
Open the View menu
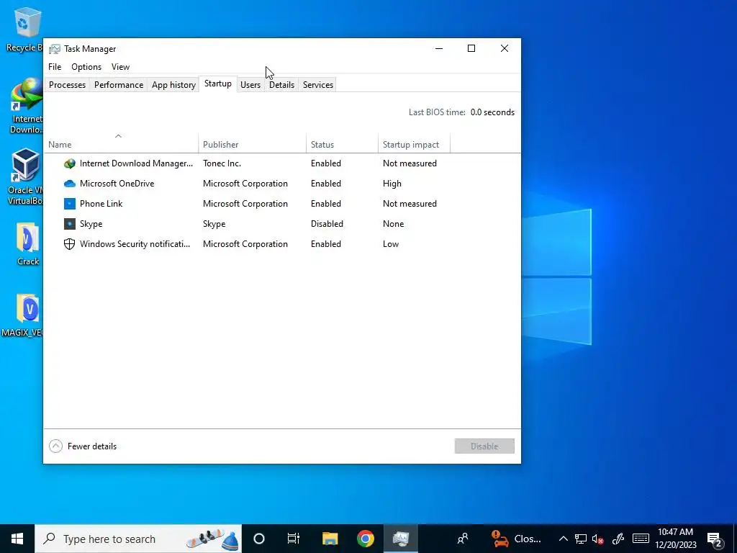(x=120, y=67)
